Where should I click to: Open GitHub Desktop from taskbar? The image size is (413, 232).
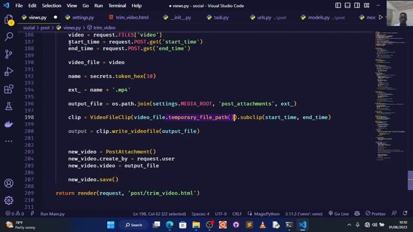pos(236,225)
